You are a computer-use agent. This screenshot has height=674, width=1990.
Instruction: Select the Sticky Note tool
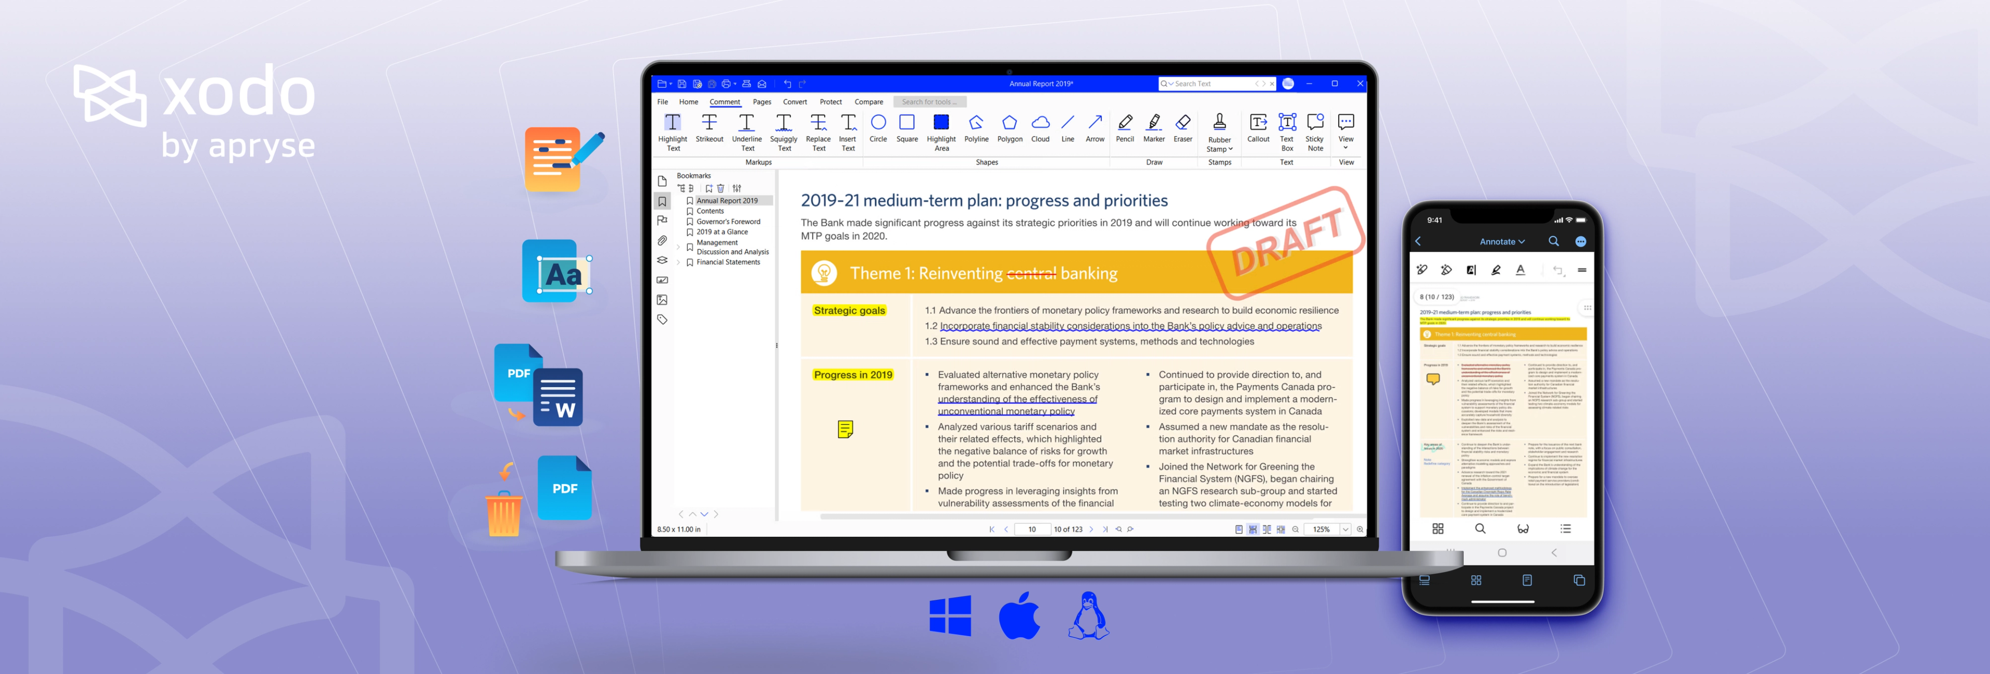click(1315, 132)
